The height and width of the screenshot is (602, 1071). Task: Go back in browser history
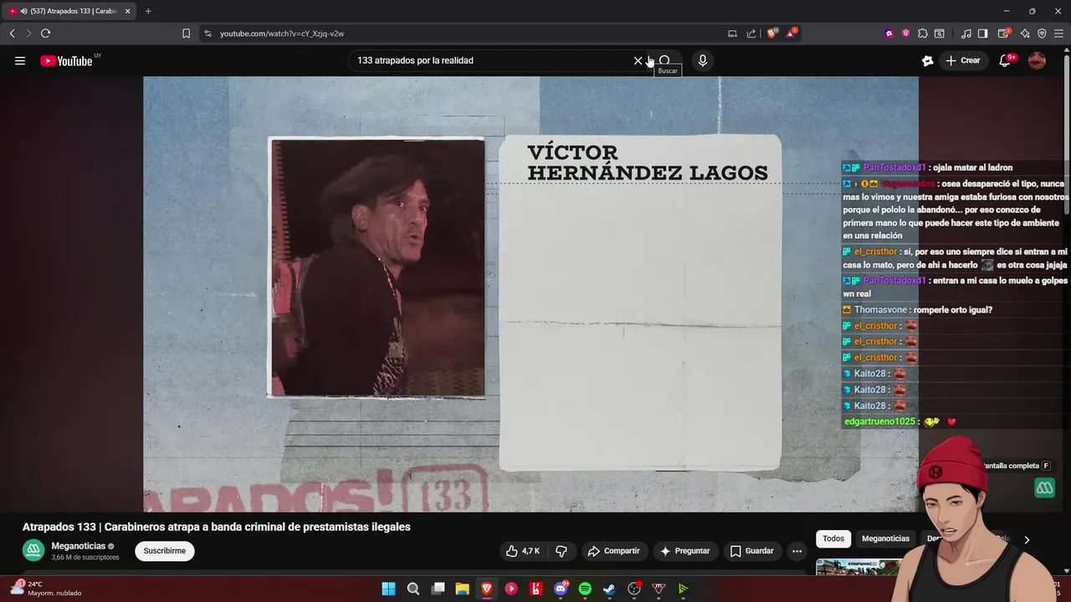click(12, 33)
